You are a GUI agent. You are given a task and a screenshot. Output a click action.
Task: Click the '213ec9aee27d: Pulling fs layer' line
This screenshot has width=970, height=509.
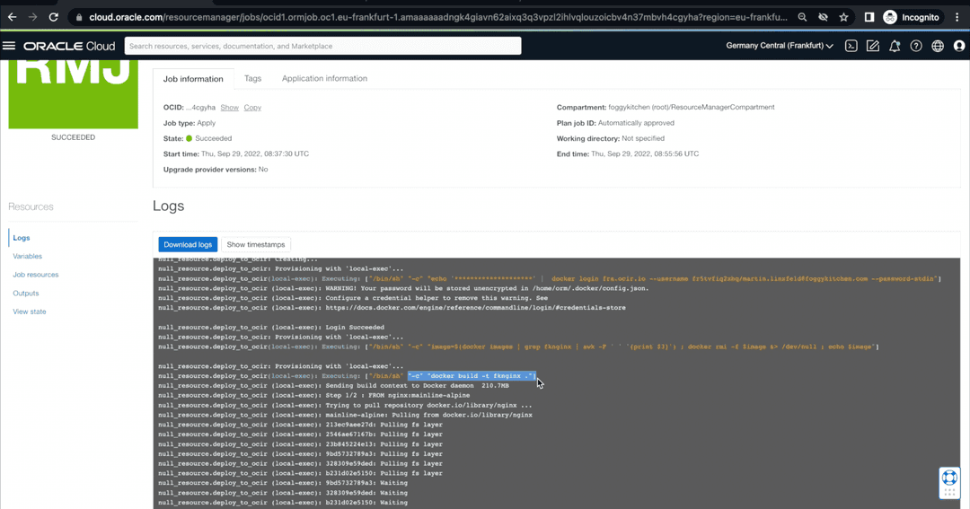coord(300,425)
